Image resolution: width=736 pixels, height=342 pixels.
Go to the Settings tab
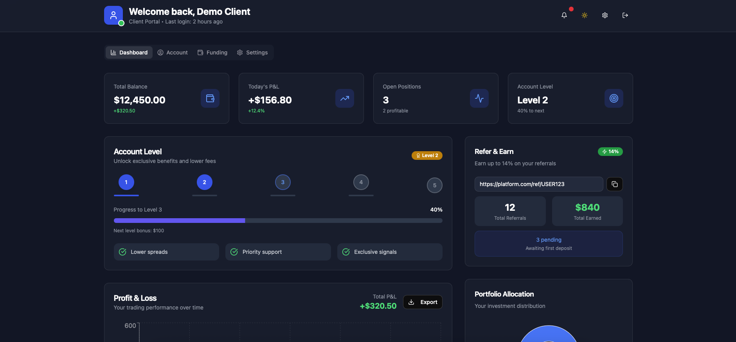[252, 52]
